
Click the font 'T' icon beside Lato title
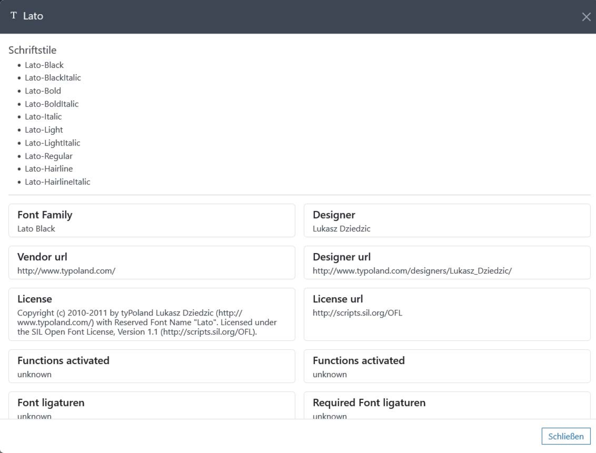pos(14,16)
